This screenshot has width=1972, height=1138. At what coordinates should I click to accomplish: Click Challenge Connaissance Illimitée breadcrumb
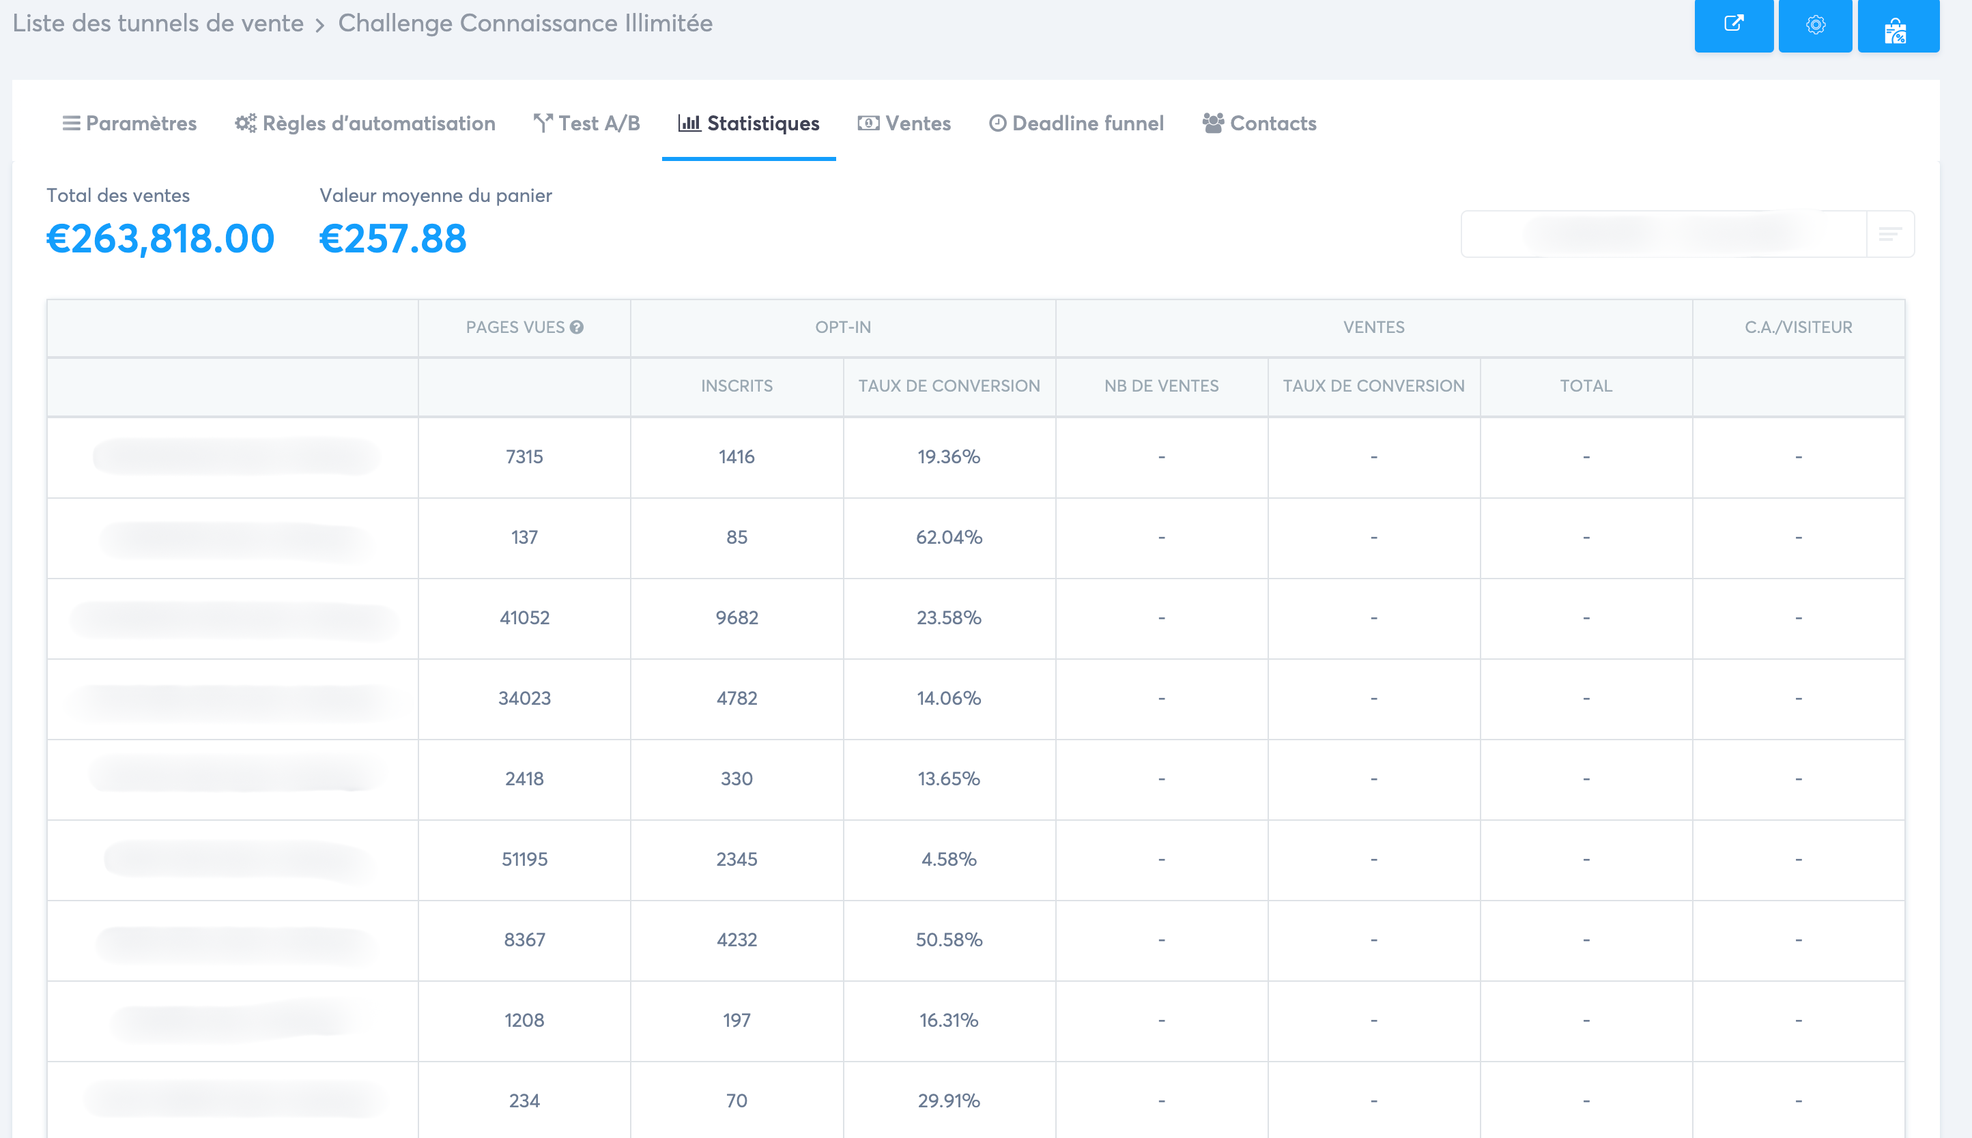(x=525, y=23)
